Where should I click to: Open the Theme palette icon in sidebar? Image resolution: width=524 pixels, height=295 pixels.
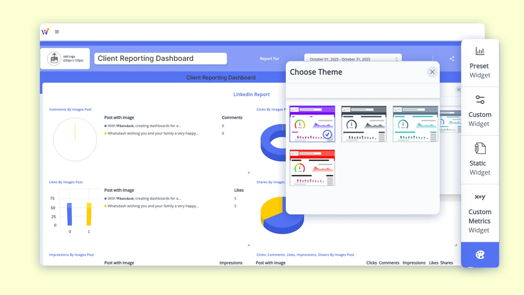480,255
